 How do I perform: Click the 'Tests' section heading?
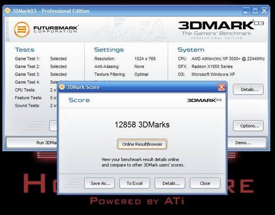coord(25,49)
